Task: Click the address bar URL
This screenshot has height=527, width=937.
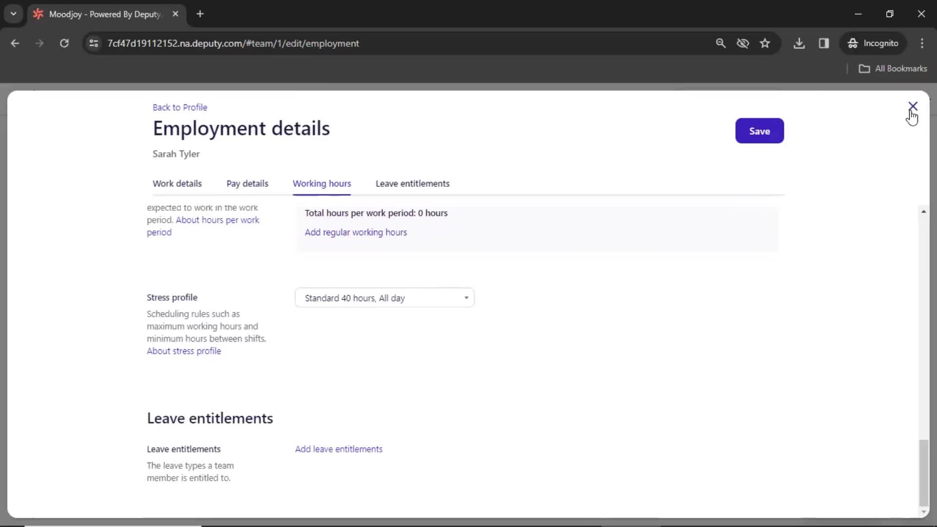Action: tap(233, 43)
